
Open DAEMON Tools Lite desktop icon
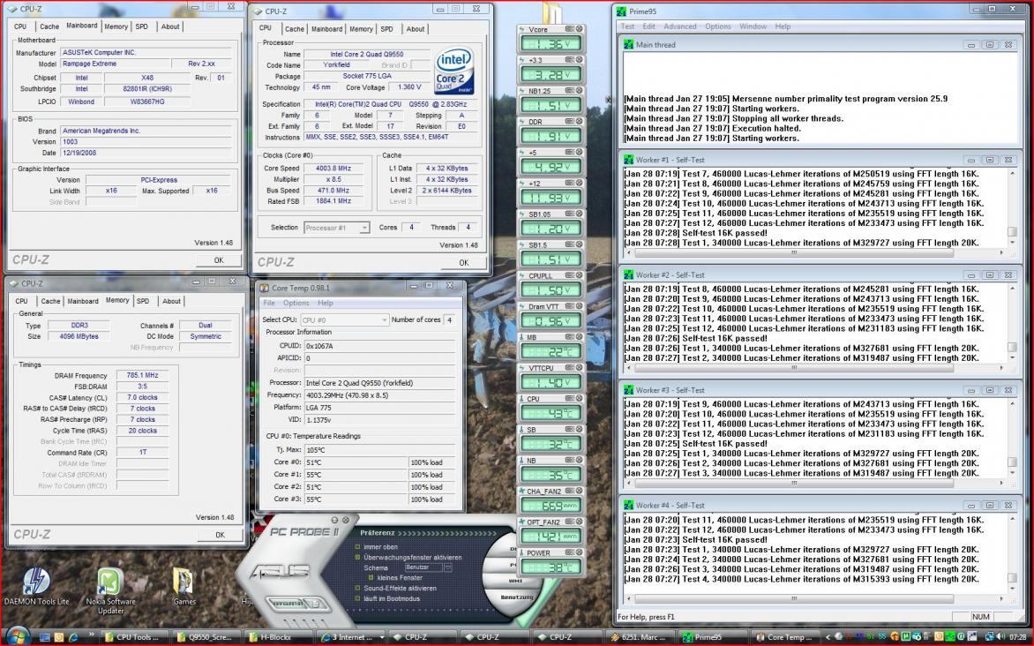[35, 587]
